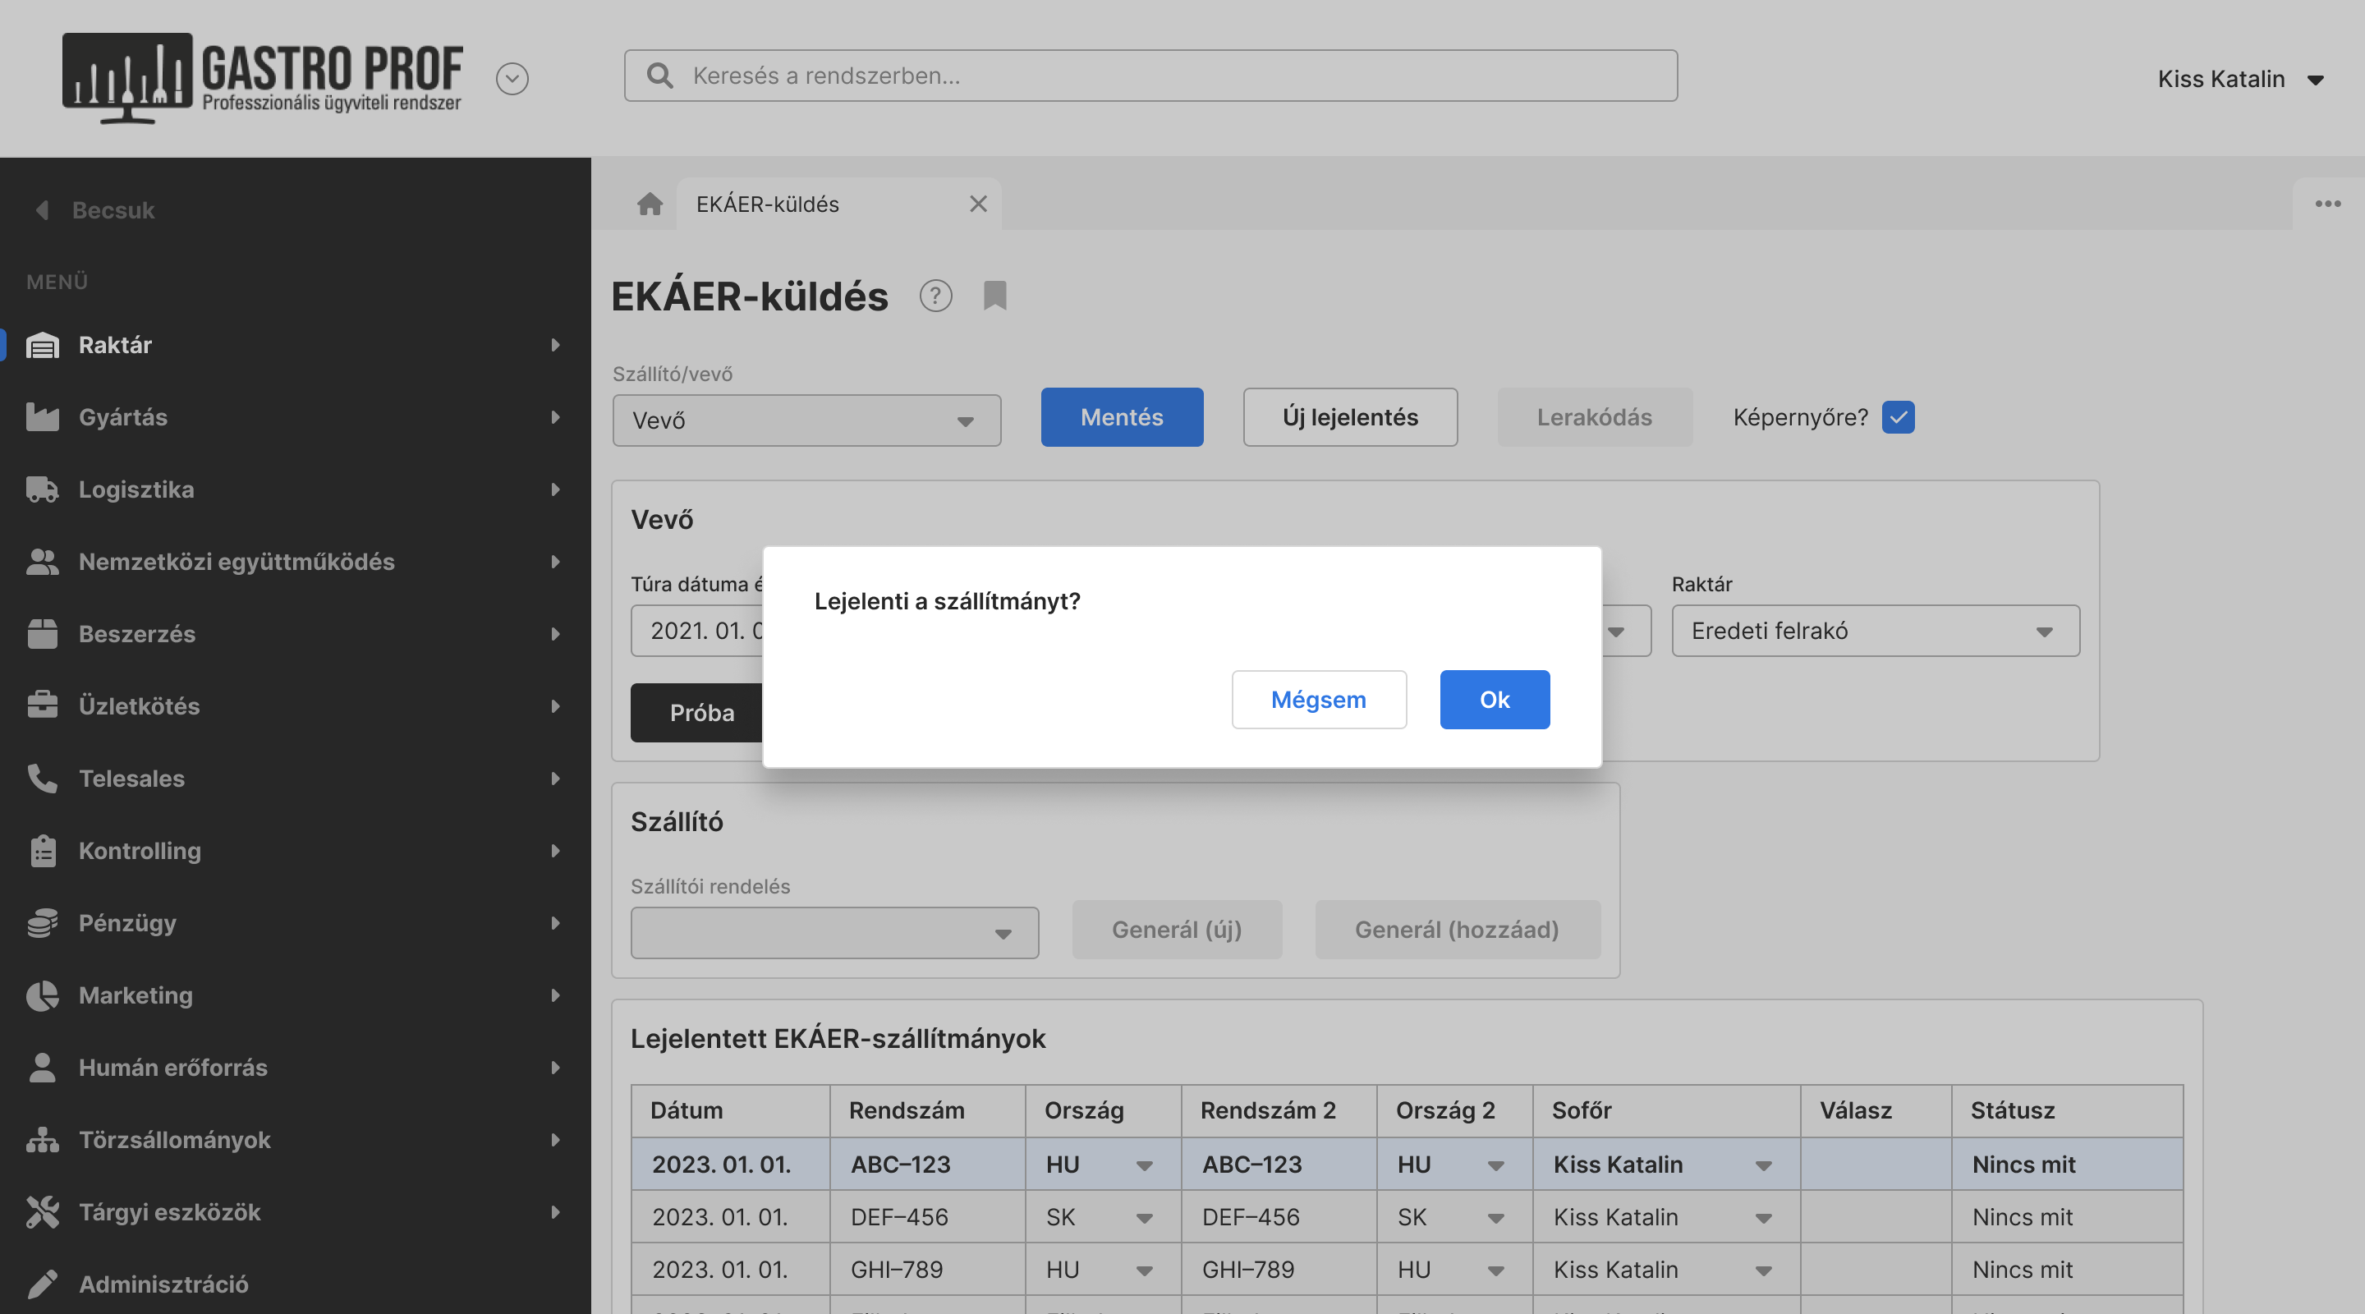
Task: Click the home icon tab
Action: [x=649, y=204]
